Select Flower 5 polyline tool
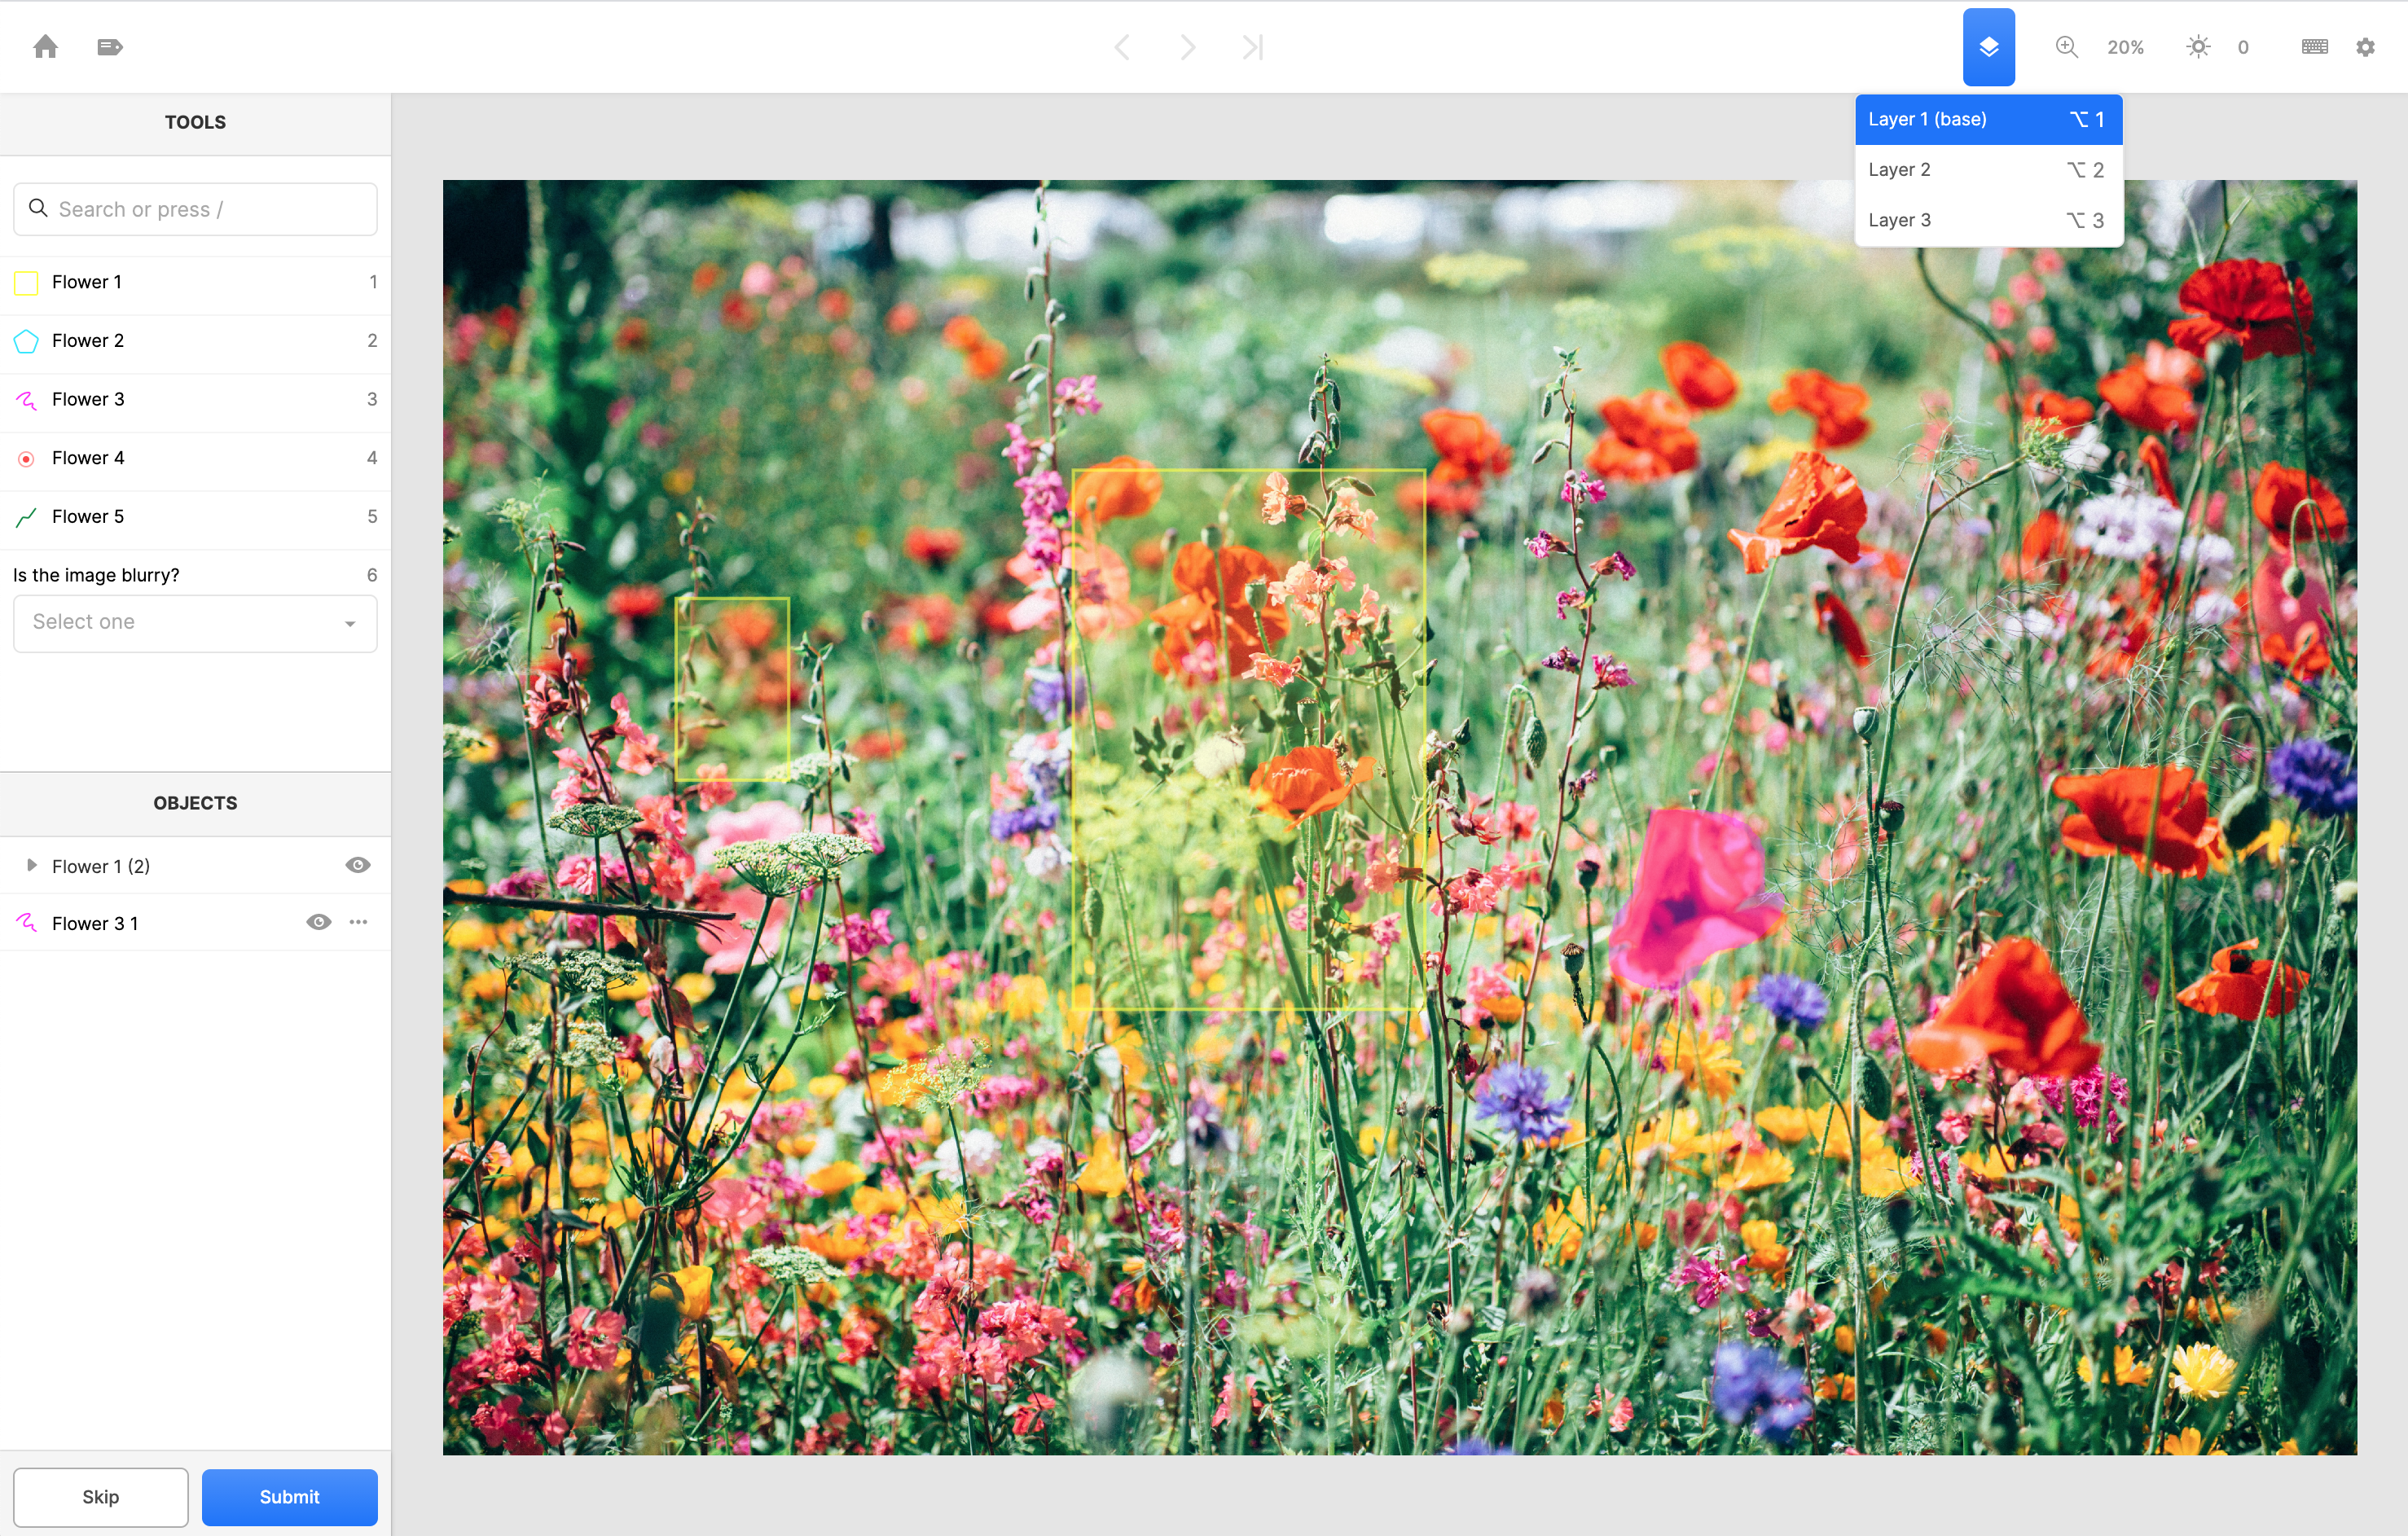The width and height of the screenshot is (2408, 1536). (x=195, y=517)
